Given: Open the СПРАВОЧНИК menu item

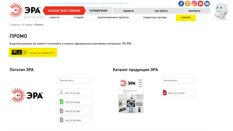Looking at the screenshot, I should point(99,11).
